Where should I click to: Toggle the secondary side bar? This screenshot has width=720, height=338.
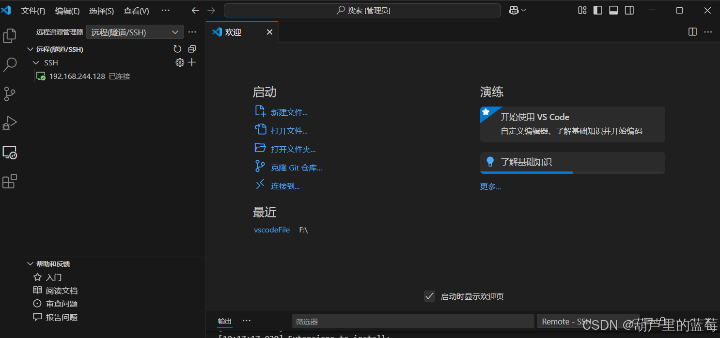[629, 10]
